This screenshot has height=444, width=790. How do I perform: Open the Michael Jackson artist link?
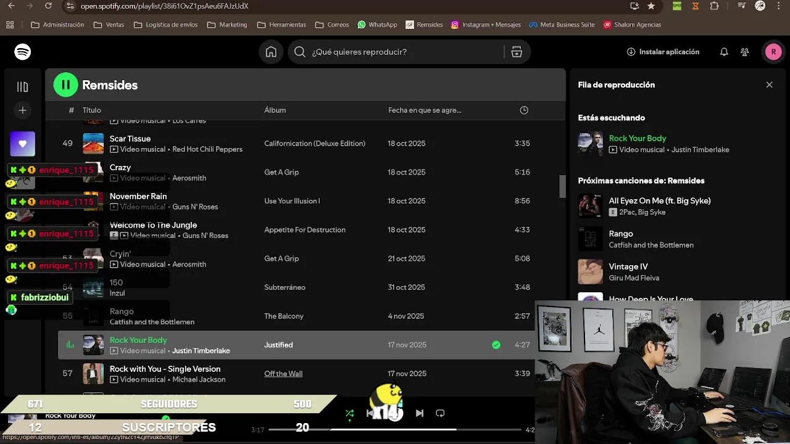click(x=199, y=379)
